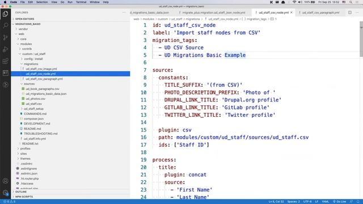This screenshot has height=204, width=363.
Task: Open the Apple menu
Action: pyautogui.click(x=5, y=2)
